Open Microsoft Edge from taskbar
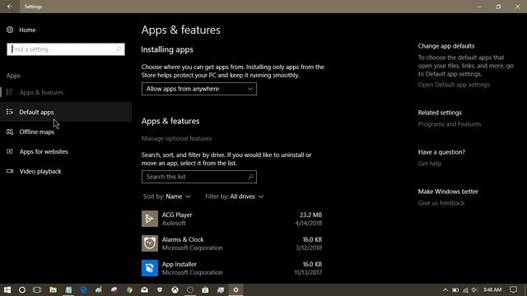This screenshot has width=527, height=296. pos(83,289)
